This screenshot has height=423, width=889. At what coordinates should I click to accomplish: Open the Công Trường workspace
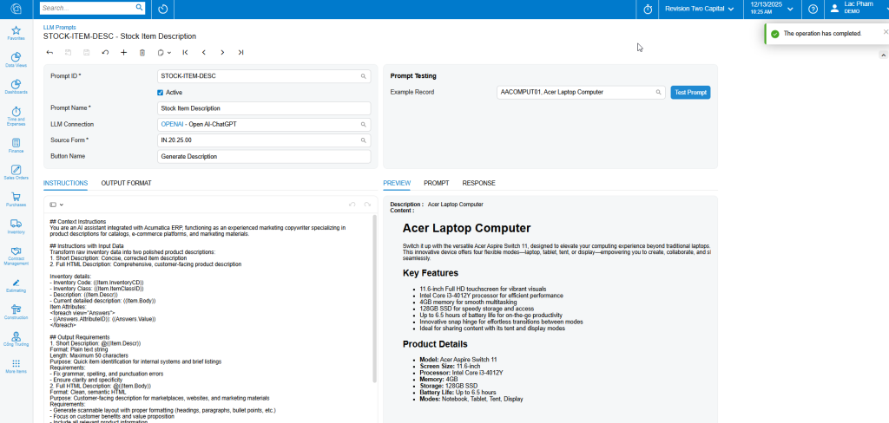coord(16,339)
